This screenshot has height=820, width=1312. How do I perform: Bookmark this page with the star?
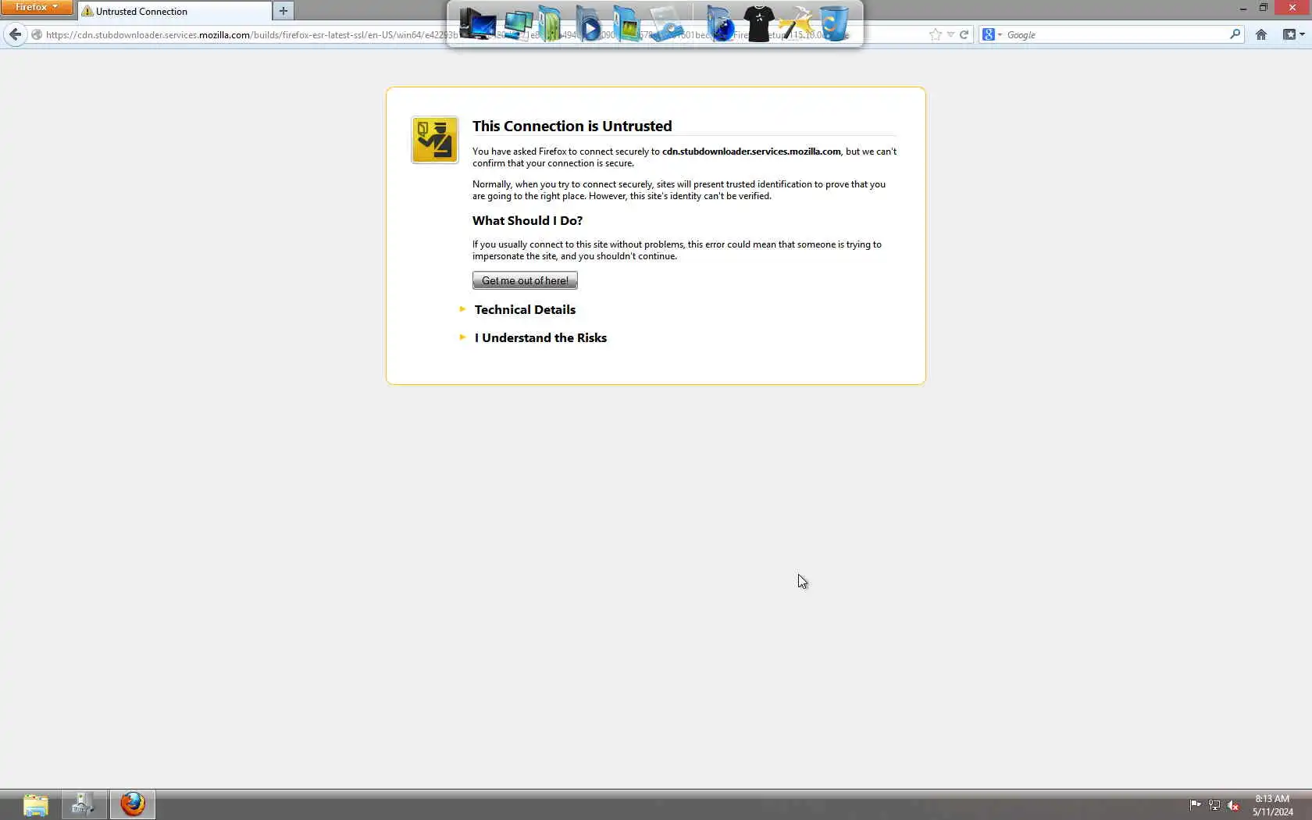coord(935,34)
